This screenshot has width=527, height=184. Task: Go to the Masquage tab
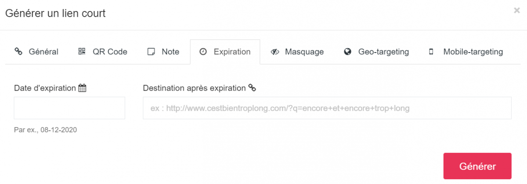click(297, 52)
